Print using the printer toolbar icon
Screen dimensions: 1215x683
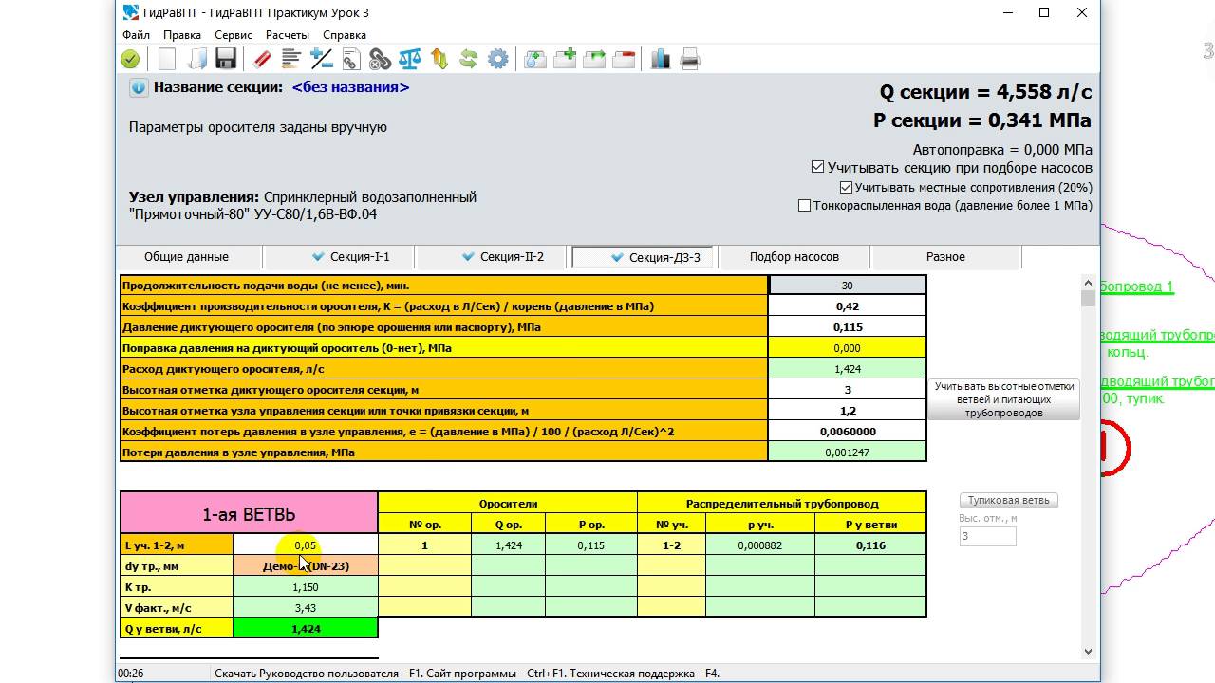point(690,59)
